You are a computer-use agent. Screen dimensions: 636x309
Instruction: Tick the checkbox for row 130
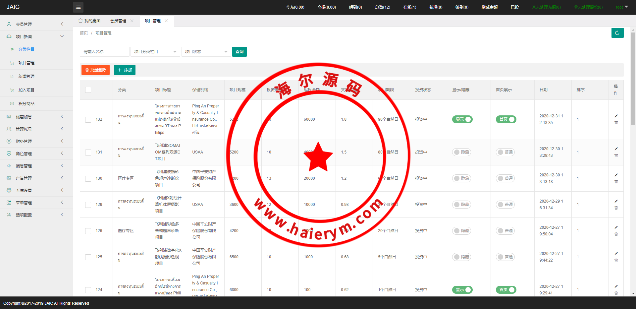(x=88, y=179)
